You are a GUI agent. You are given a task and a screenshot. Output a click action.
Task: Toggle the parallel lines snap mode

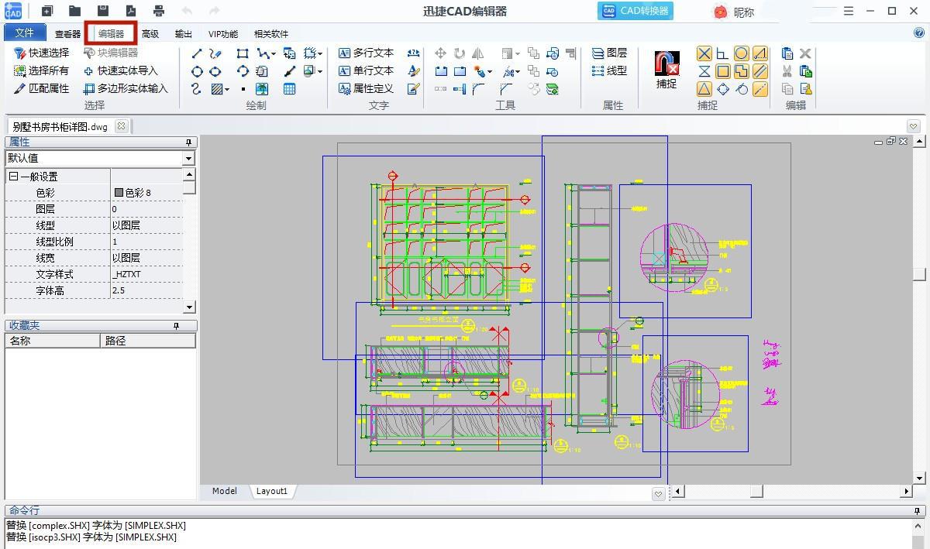coord(760,71)
